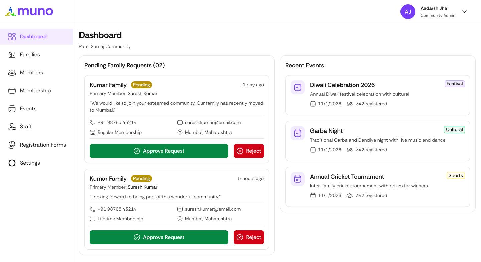Open Events from the sidebar

pos(36,109)
